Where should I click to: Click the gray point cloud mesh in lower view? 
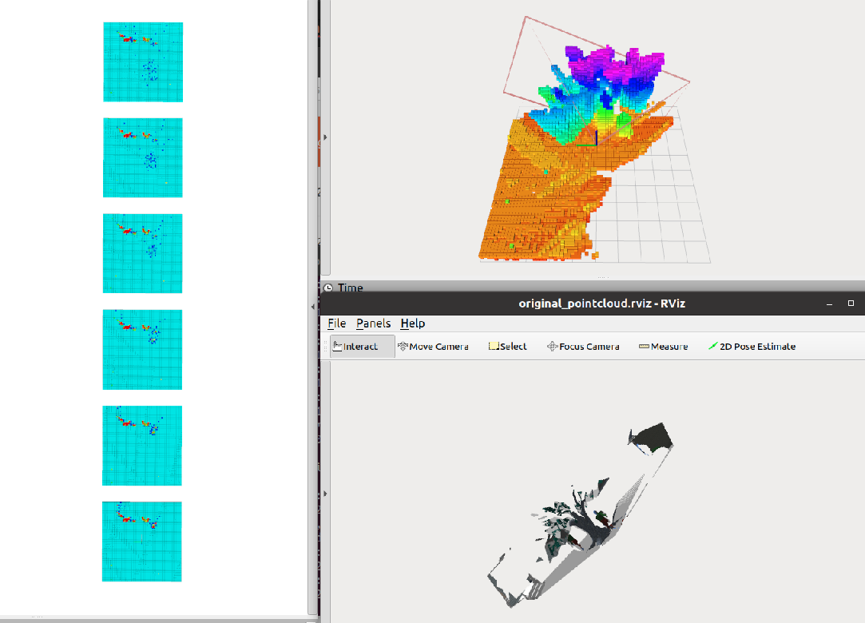pos(581,515)
